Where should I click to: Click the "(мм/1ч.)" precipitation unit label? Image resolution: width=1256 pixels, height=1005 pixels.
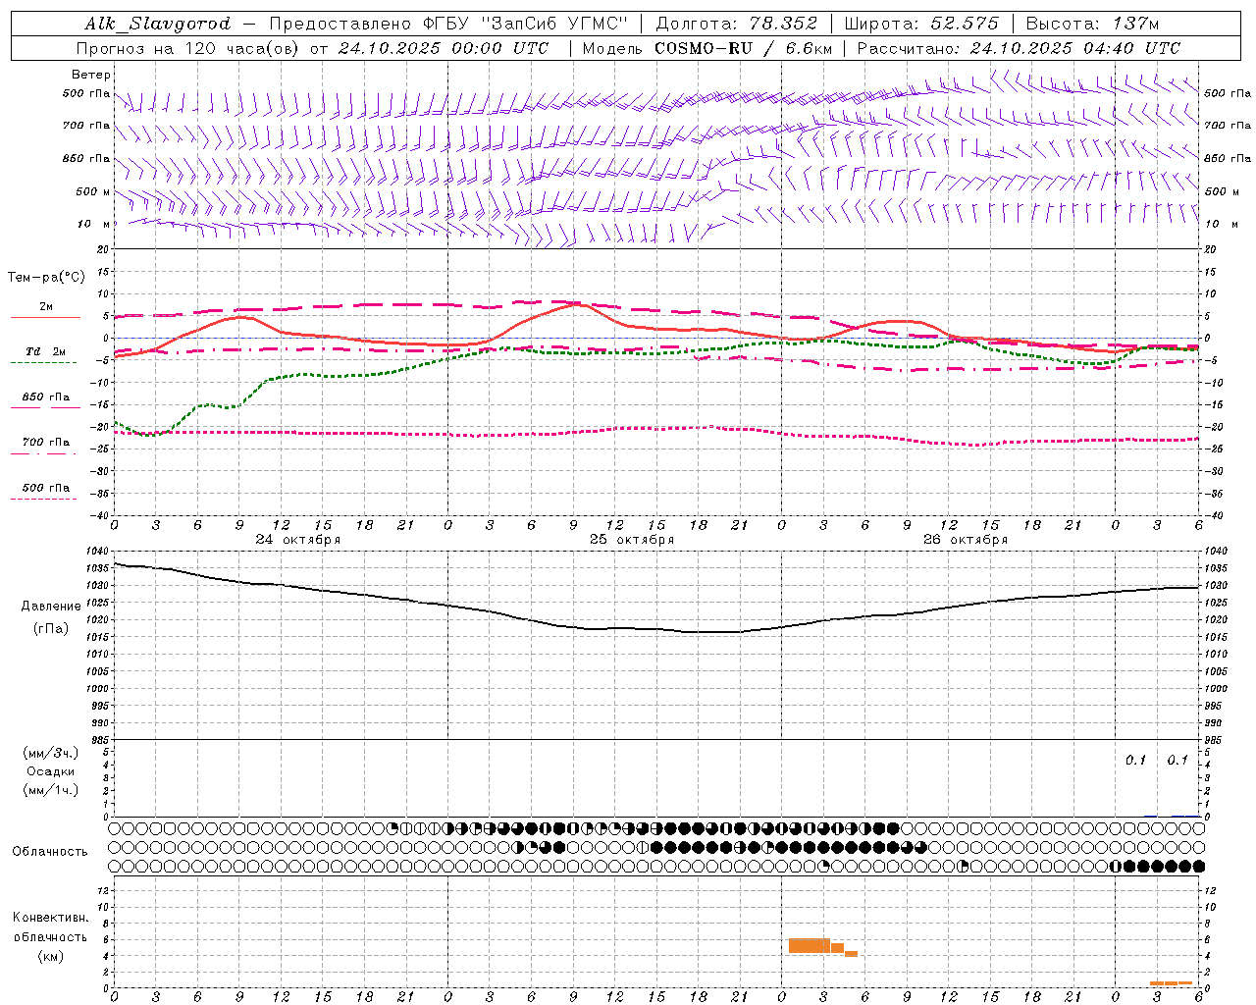tap(51, 790)
